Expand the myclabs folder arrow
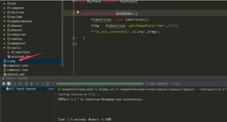 point(4,17)
